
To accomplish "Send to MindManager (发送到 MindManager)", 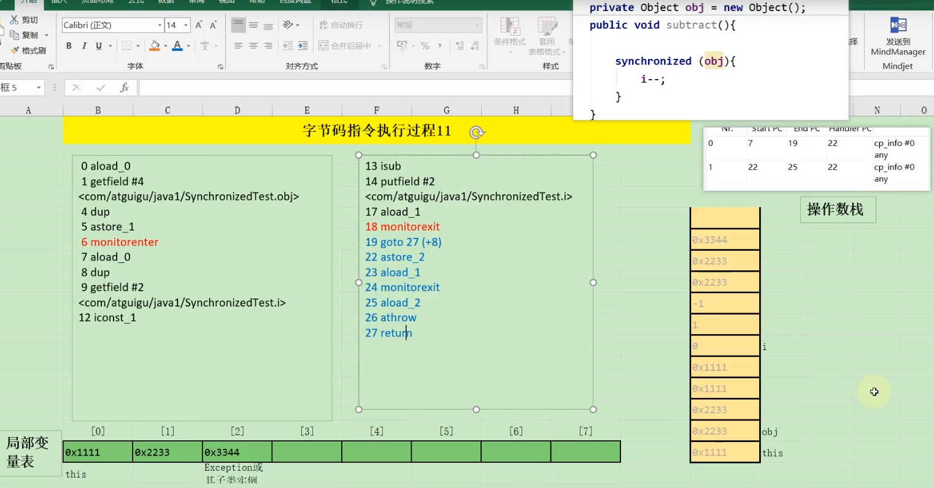I will pyautogui.click(x=898, y=37).
